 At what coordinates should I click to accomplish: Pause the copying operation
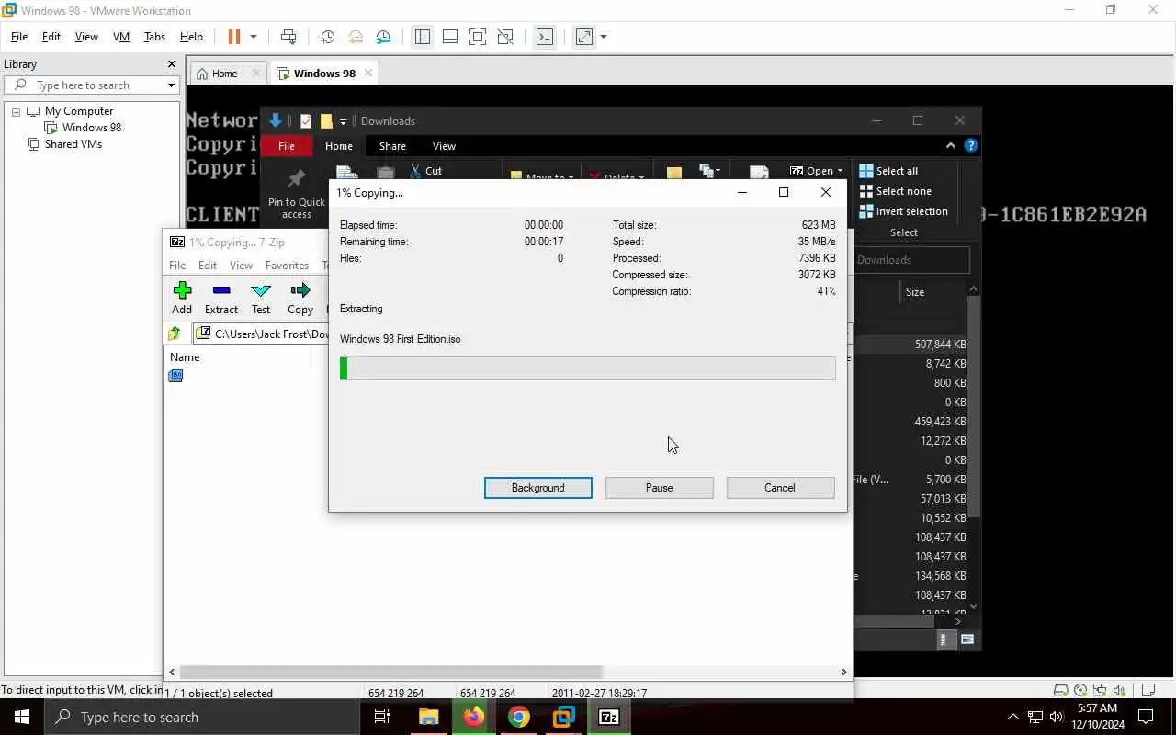[660, 488]
